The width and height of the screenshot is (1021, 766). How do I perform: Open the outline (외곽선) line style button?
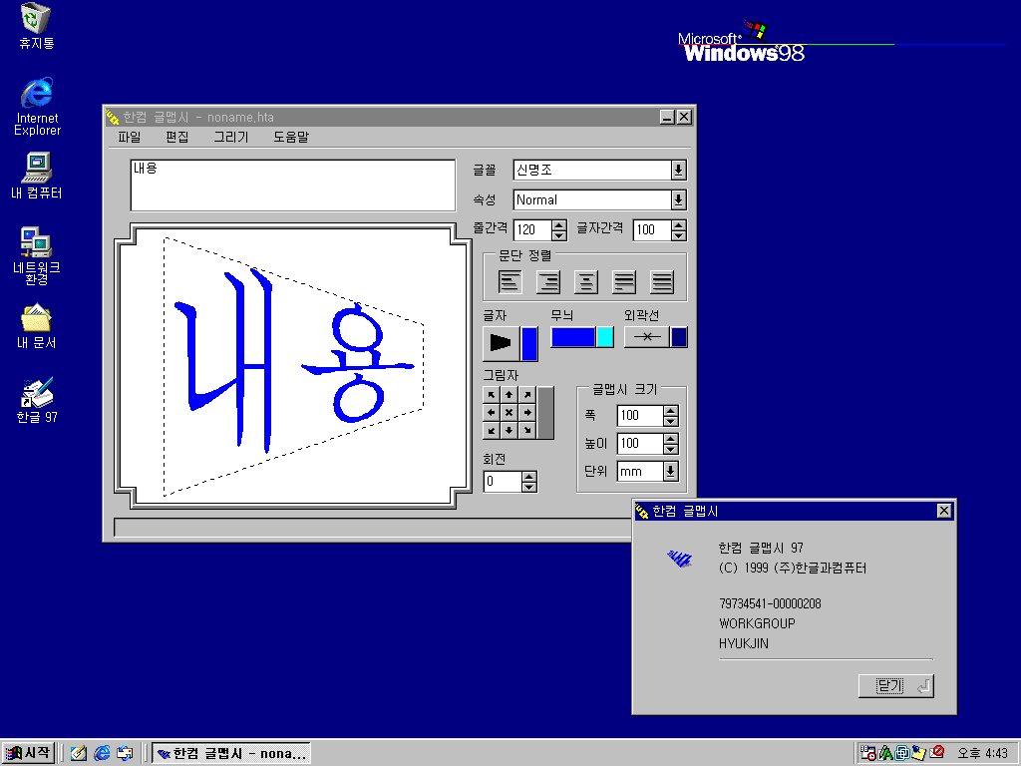pyautogui.click(x=646, y=337)
